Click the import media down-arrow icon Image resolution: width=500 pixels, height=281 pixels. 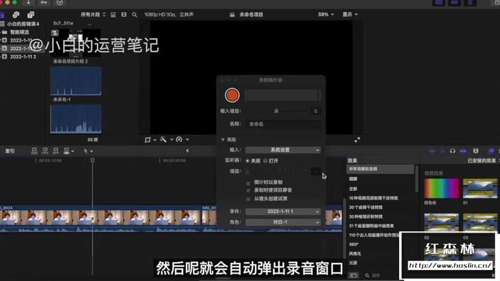28,3
